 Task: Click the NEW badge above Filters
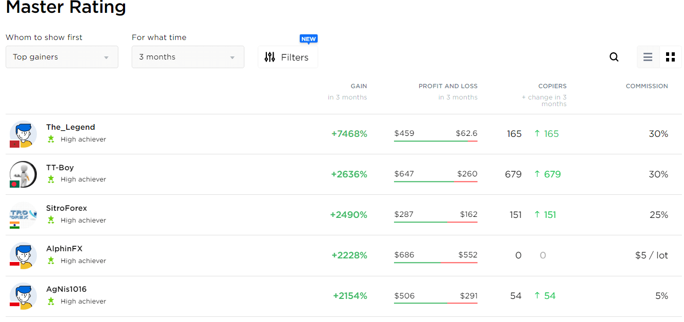click(308, 39)
